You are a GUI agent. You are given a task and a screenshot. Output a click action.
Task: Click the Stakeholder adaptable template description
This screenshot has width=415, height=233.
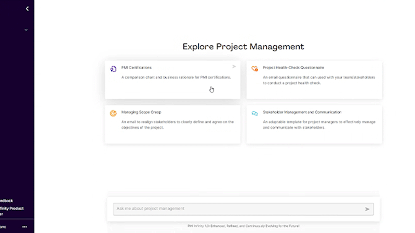tap(319, 125)
